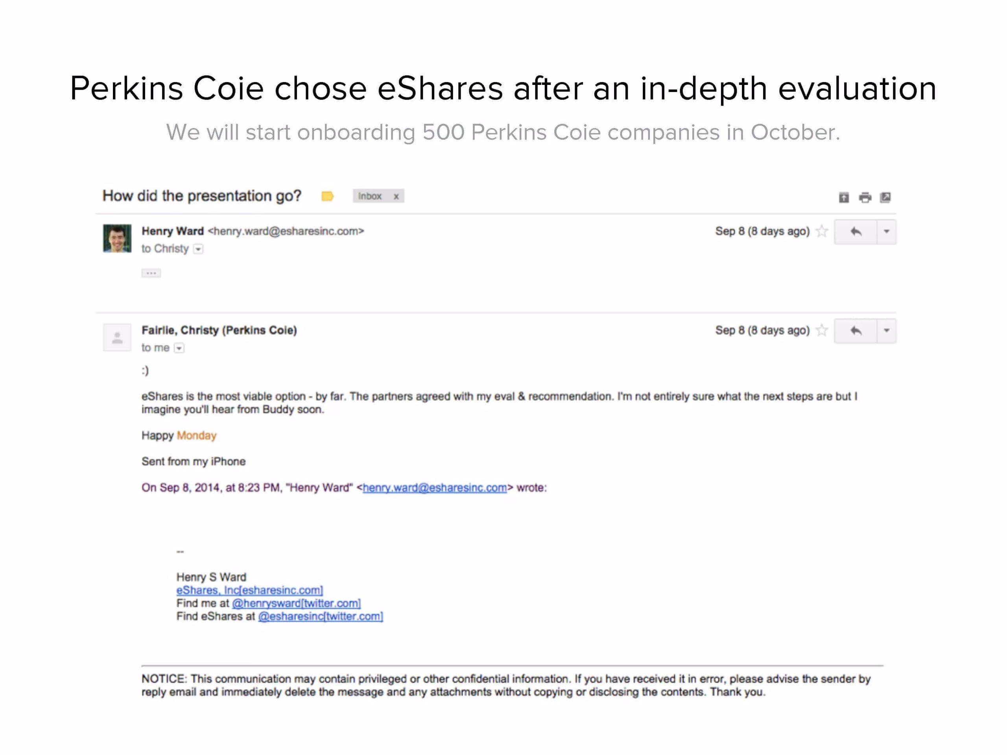Show details for 'to me' recipients
Viewport: 1007px width, 755px height.
pyautogui.click(x=179, y=348)
